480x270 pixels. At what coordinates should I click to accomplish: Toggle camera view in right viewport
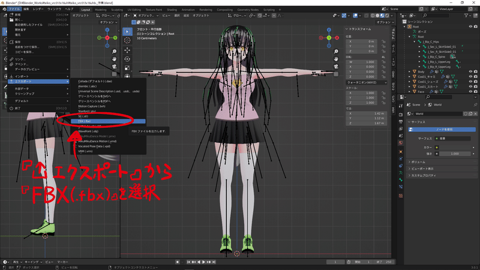click(336, 67)
